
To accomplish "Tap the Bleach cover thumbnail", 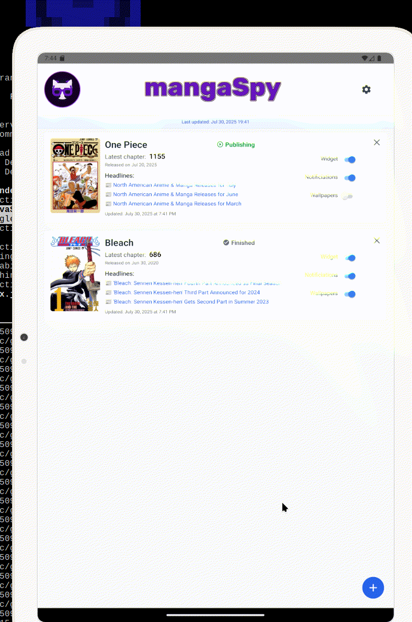I will point(75,274).
